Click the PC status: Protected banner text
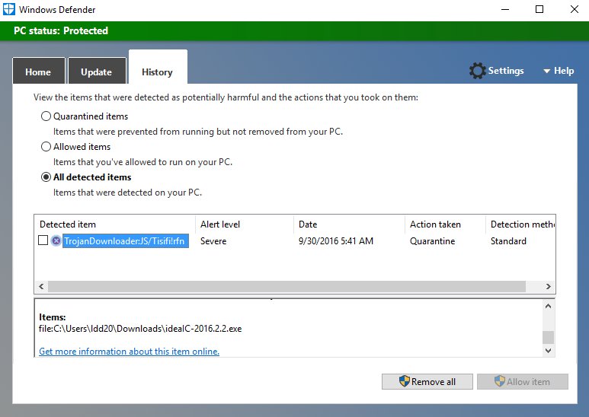Viewport: 589px width, 417px height. tap(61, 30)
